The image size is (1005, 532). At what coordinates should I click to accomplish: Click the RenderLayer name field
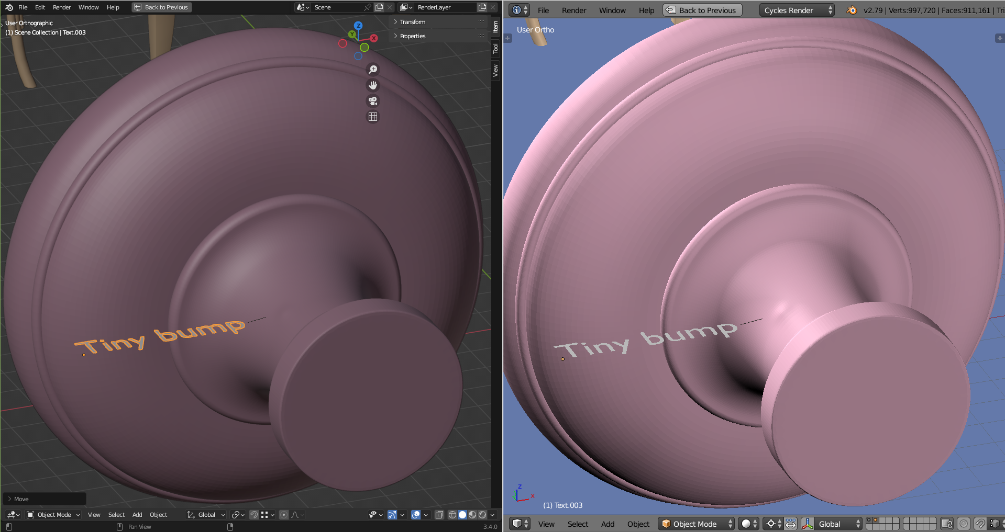click(446, 7)
